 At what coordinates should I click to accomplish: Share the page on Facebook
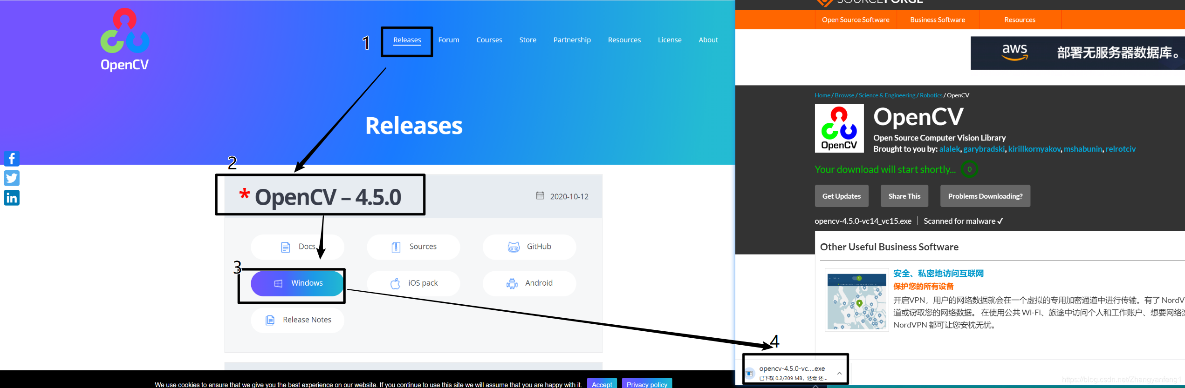click(12, 159)
